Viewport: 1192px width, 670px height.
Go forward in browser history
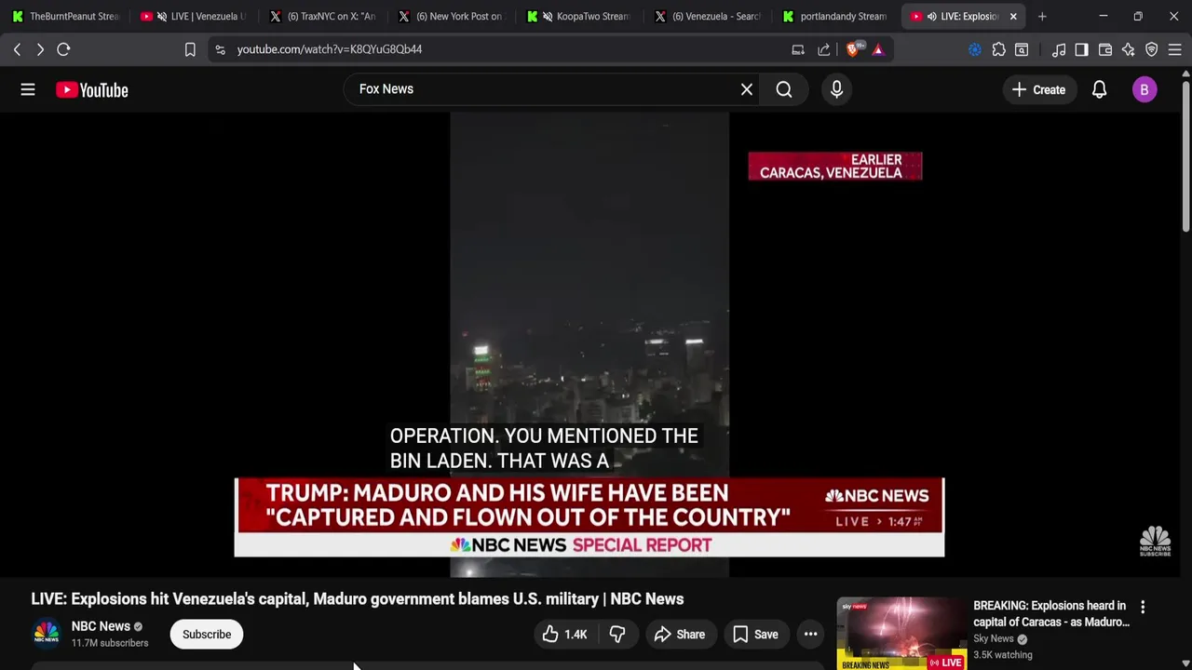pyautogui.click(x=40, y=49)
